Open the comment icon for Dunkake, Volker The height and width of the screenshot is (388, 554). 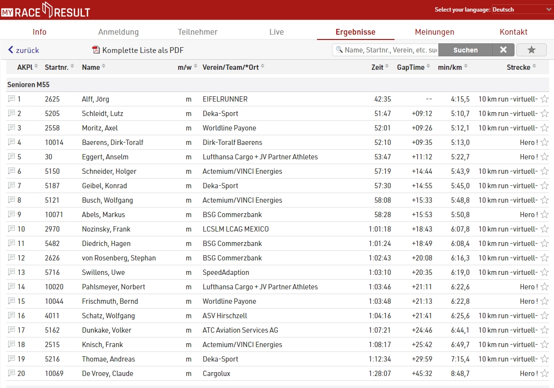[x=11, y=330]
